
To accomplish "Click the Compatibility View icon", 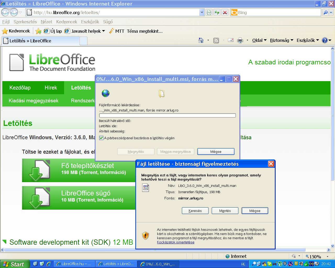I will coord(209,12).
